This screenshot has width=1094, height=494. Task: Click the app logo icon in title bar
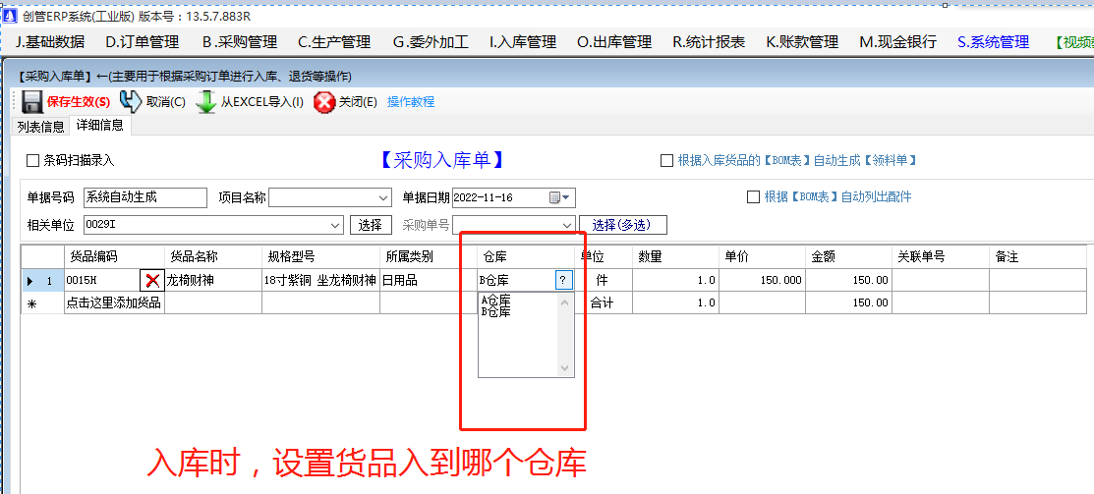(x=11, y=17)
